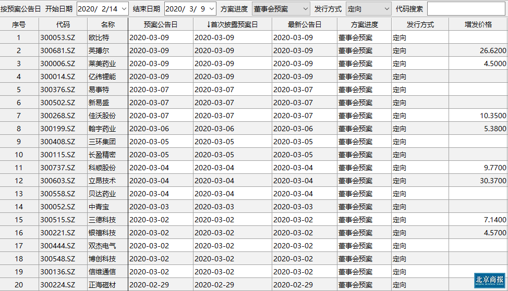Select stock name 长盈精密
The width and height of the screenshot is (508, 291).
pyautogui.click(x=102, y=155)
